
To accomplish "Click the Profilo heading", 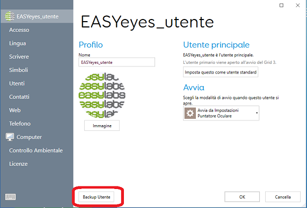I will 91,45.
